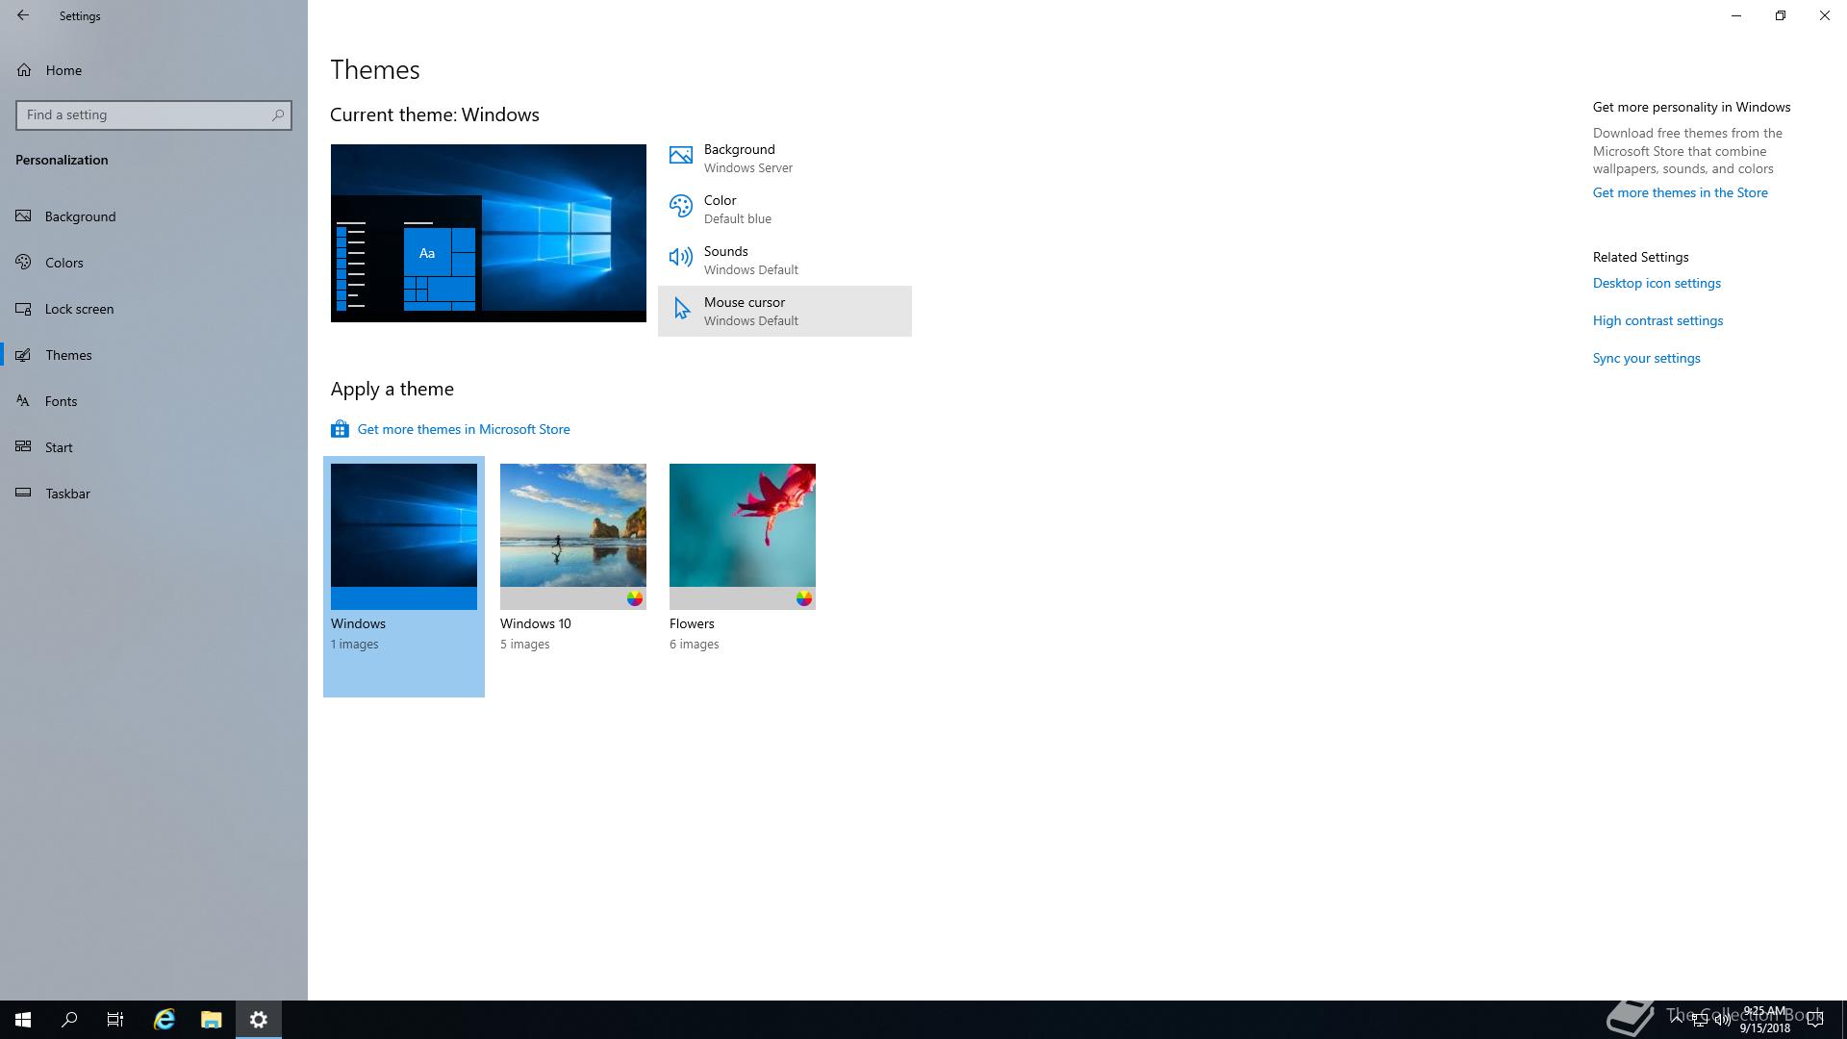Select the Mouse cursor arrow icon

[681, 309]
